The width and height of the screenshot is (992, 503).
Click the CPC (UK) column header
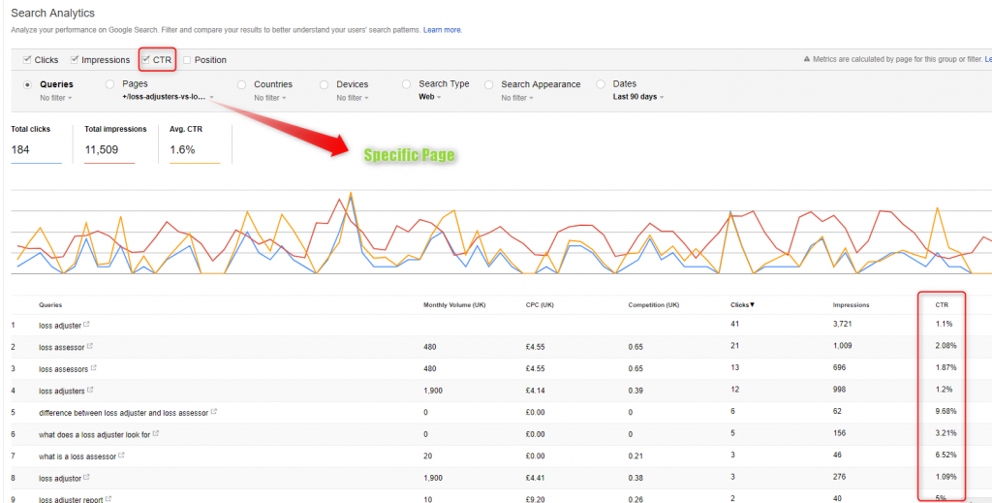pos(540,305)
